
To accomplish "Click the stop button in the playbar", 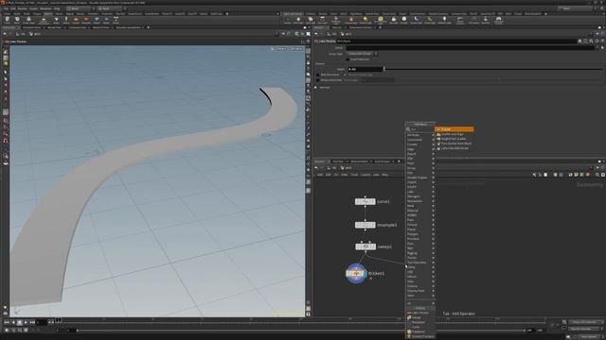I will coord(19,322).
